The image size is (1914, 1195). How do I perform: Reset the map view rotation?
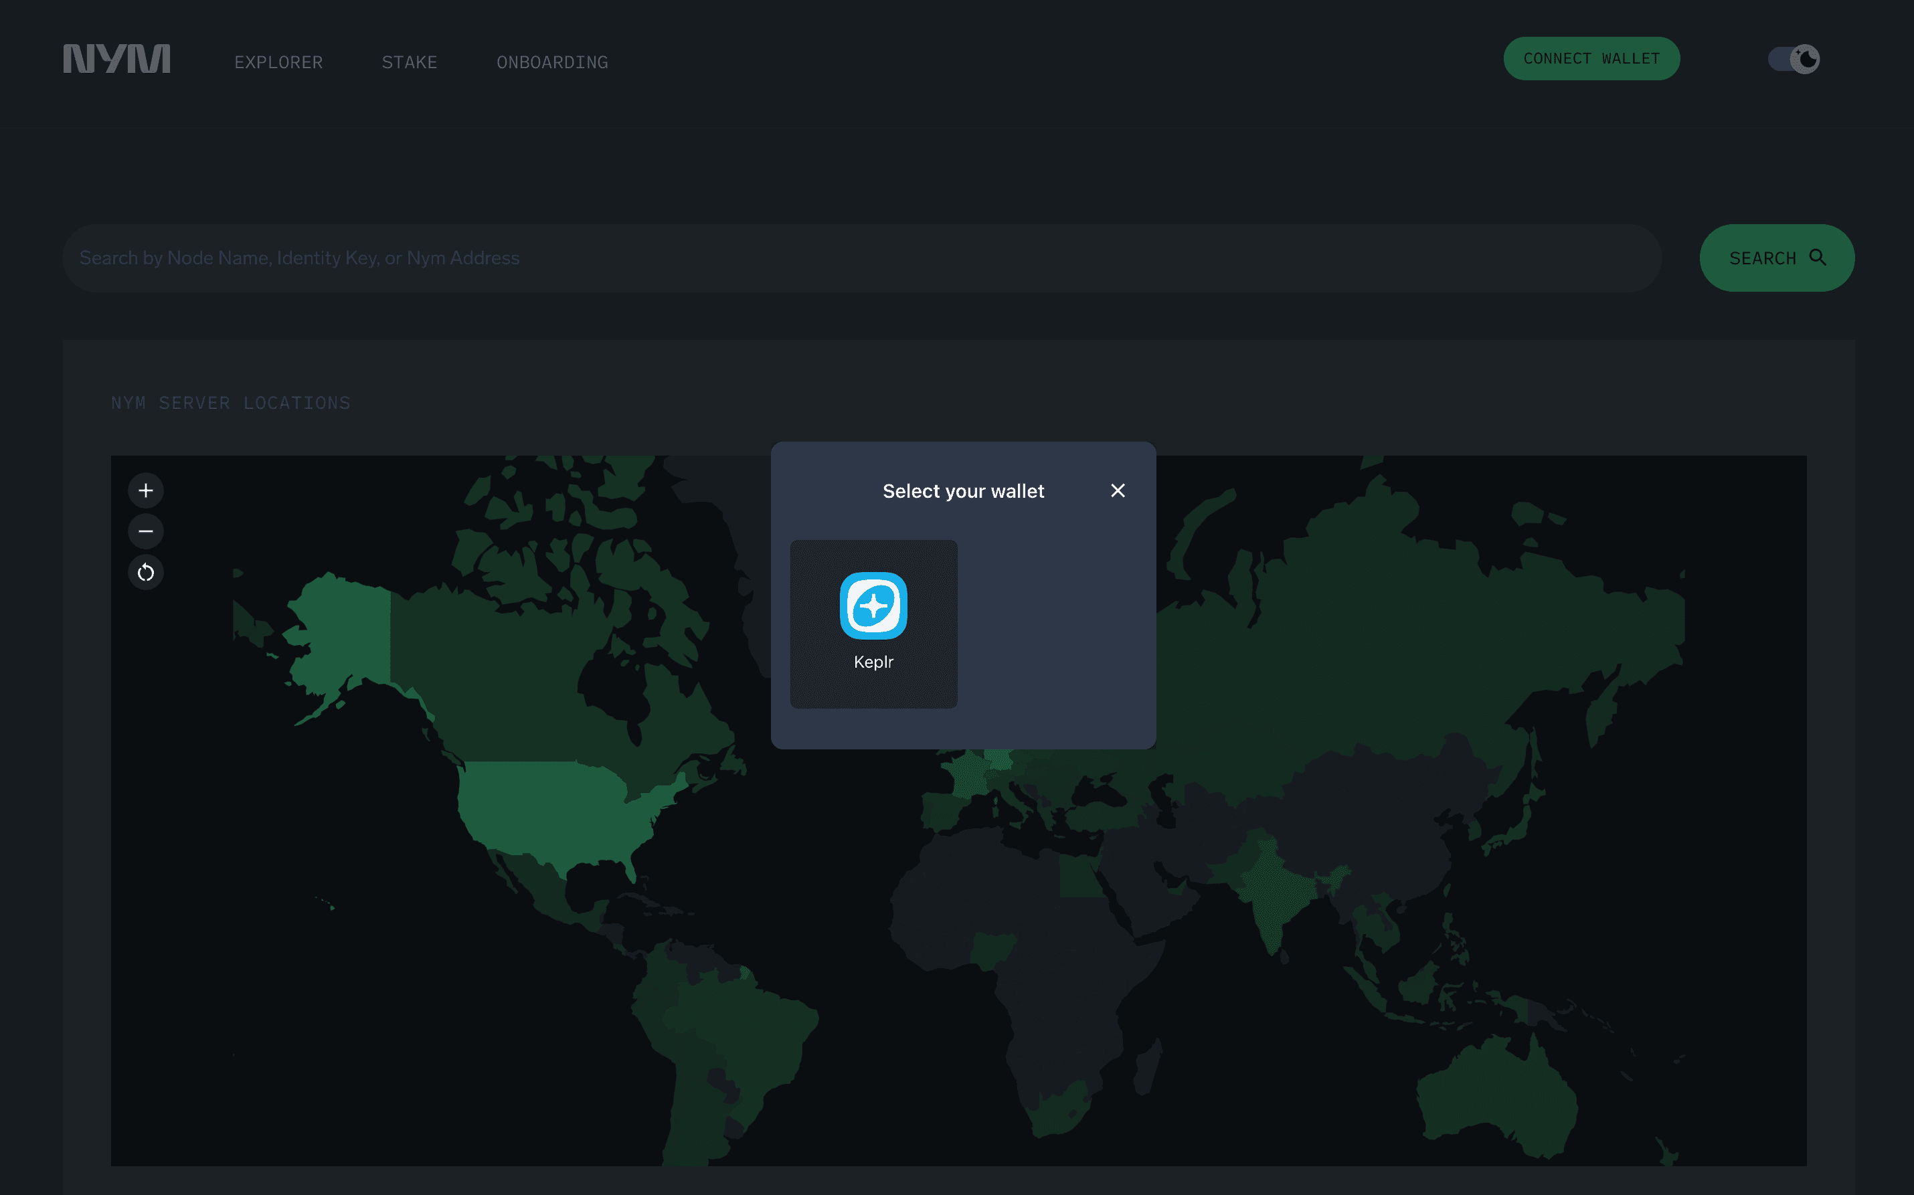145,572
